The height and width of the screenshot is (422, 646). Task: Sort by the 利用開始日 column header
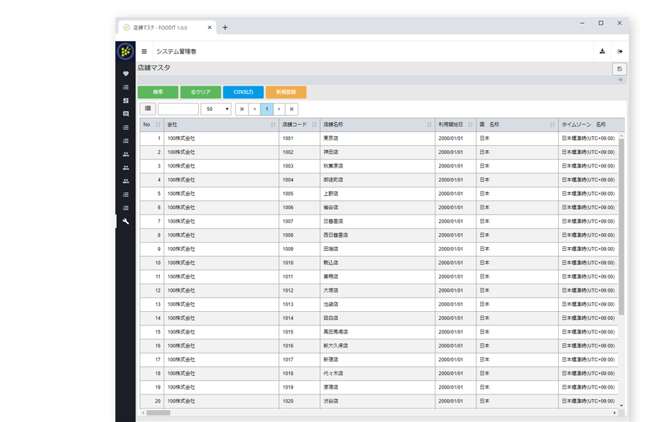pos(455,124)
